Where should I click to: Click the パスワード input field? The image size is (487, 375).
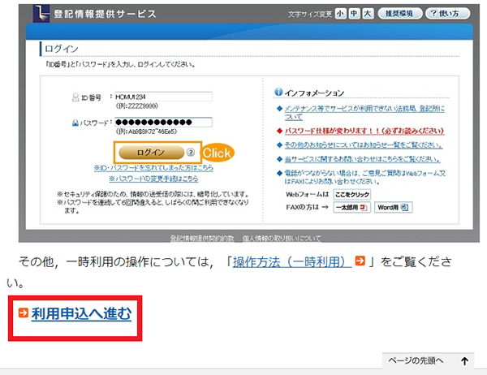click(x=163, y=122)
